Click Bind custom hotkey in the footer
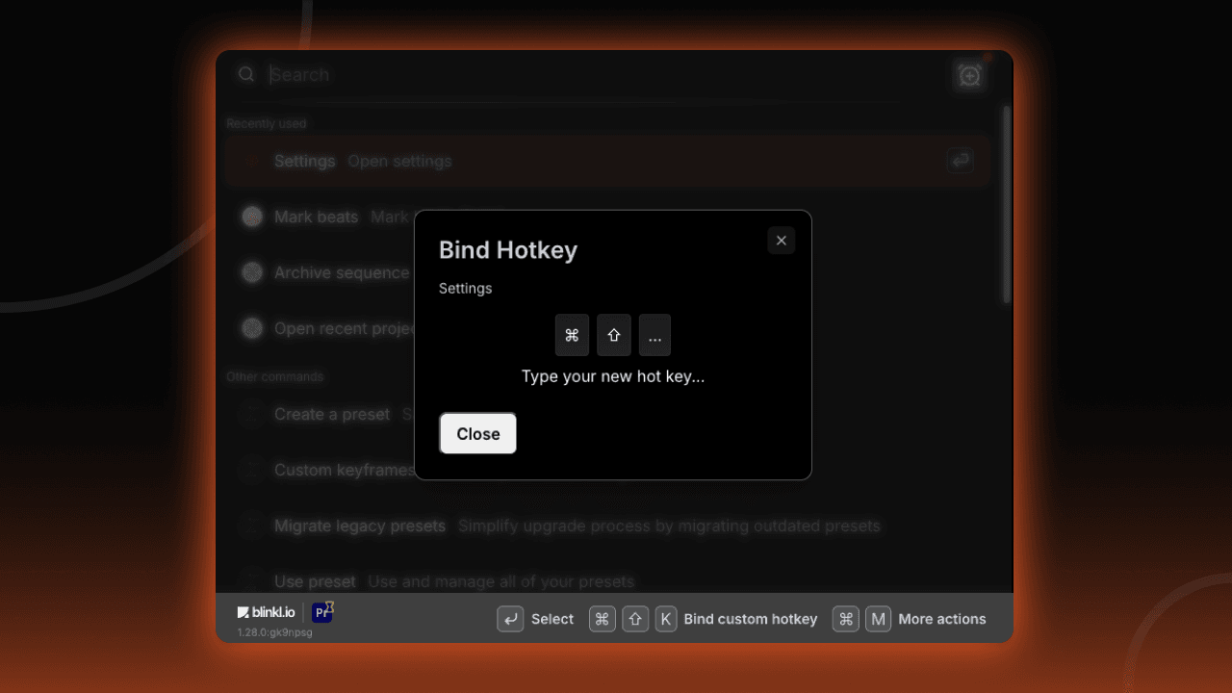 click(x=751, y=619)
